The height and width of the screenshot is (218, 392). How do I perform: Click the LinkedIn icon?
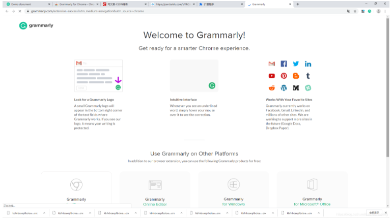tap(308, 64)
